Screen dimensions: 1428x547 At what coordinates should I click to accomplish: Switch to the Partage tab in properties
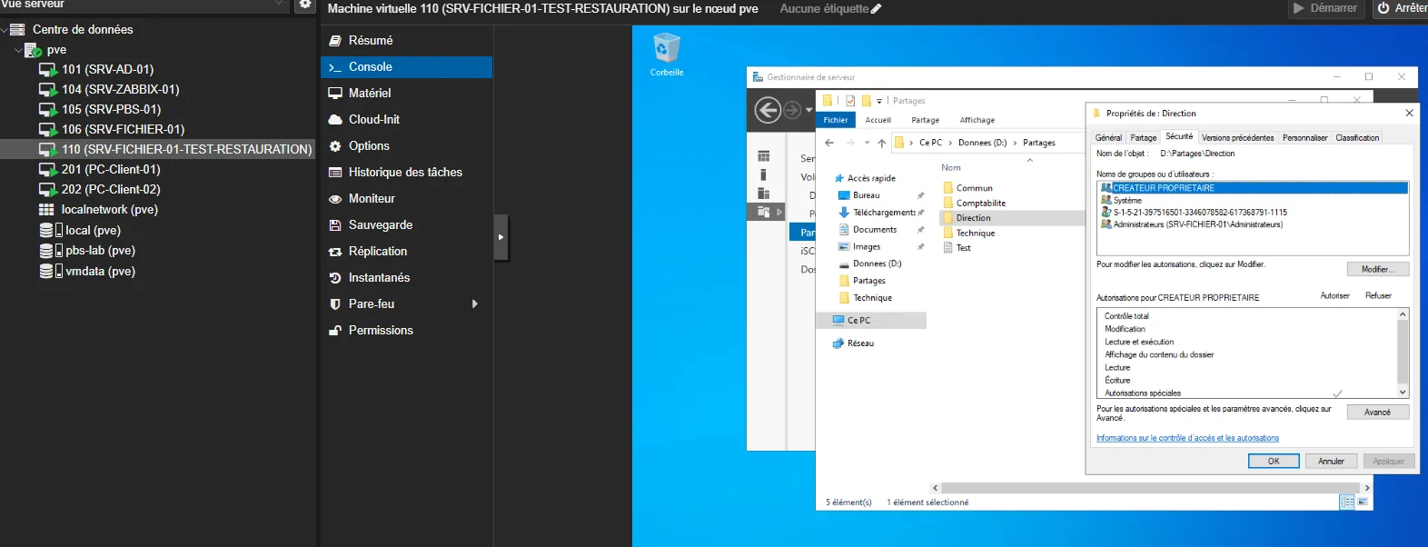pos(1144,138)
